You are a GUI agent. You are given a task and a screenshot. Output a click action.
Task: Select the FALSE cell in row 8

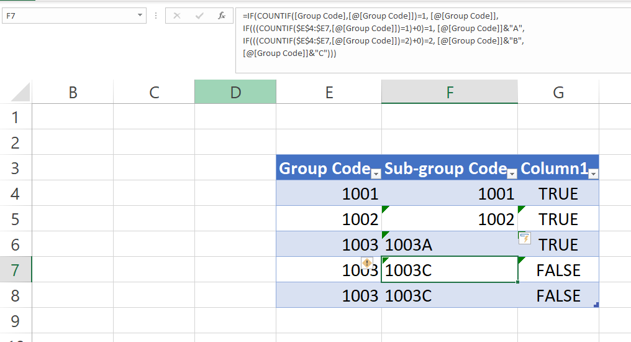click(558, 296)
